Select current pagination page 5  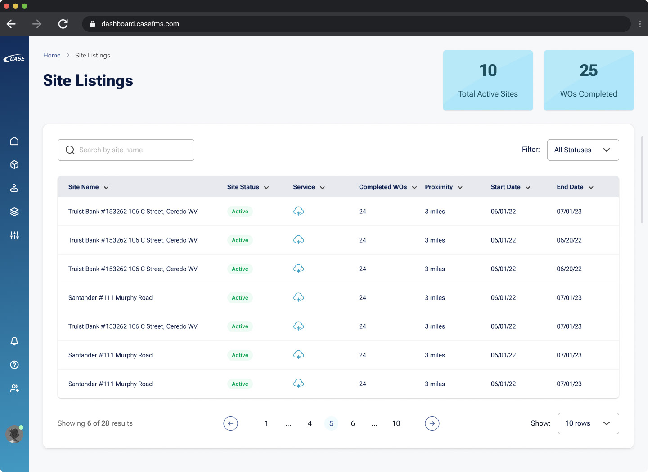pos(331,423)
